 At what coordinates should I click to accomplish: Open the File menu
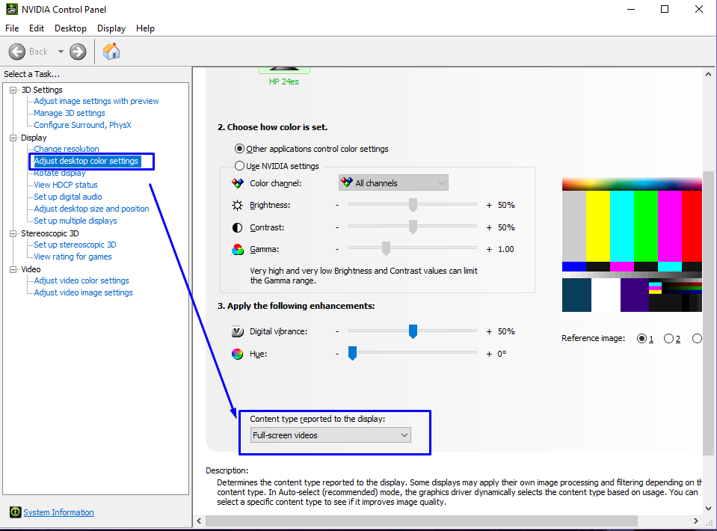point(12,28)
